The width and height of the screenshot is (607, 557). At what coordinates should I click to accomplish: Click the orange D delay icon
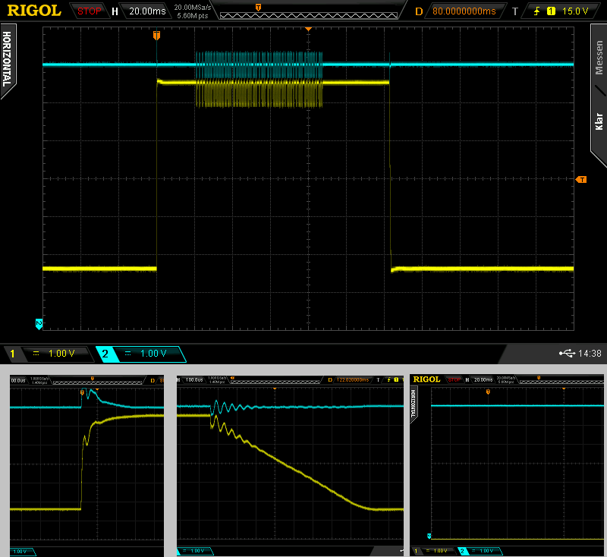click(418, 11)
